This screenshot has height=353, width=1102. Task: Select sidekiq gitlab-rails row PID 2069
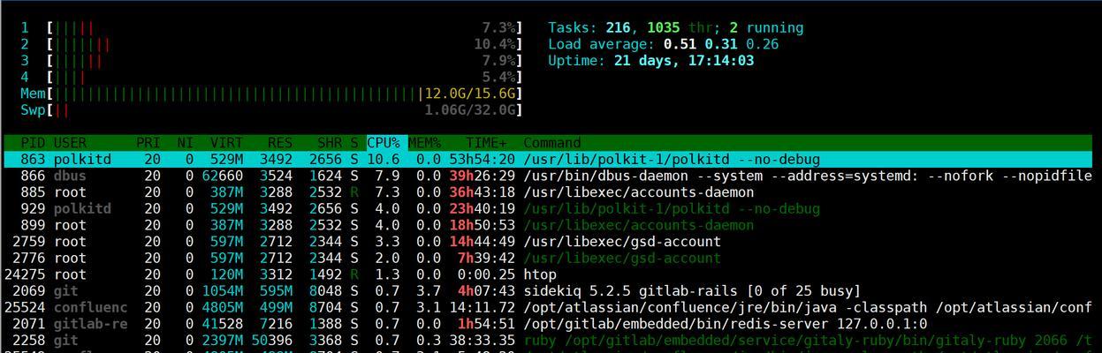(548, 291)
